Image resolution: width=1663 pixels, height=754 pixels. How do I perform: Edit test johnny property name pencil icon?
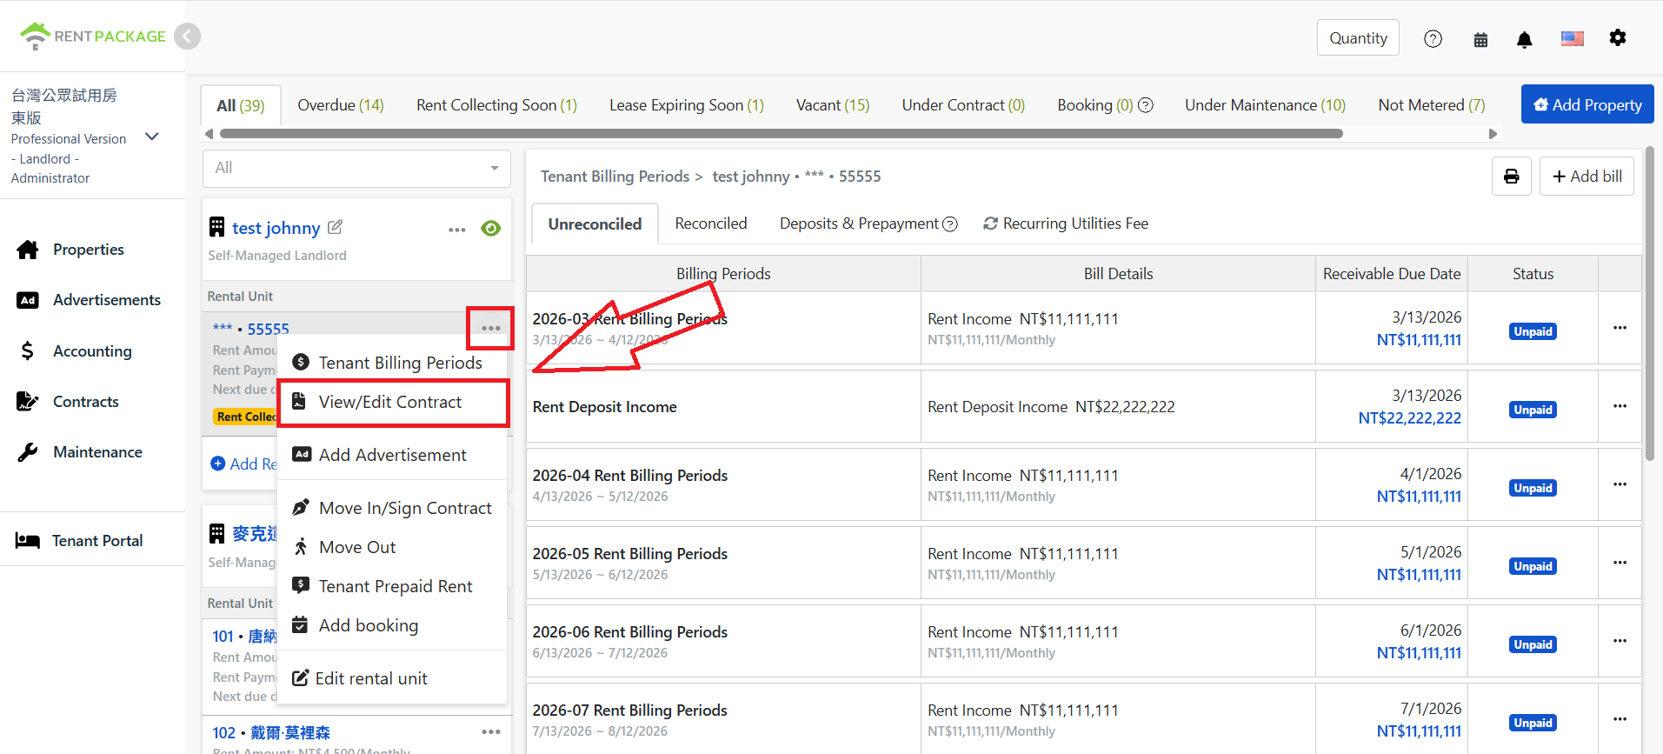point(335,227)
